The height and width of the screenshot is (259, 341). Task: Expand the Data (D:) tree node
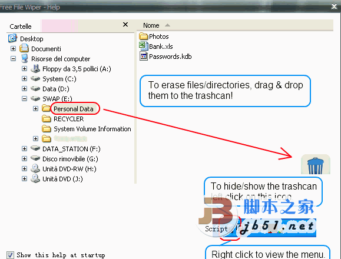[24, 88]
